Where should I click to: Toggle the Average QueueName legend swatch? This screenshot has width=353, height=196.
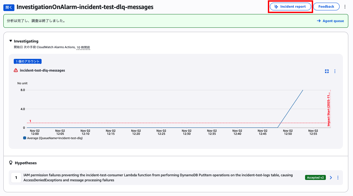(24, 138)
